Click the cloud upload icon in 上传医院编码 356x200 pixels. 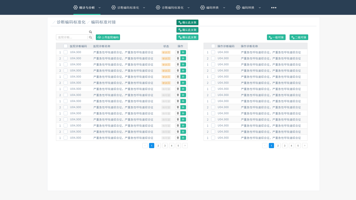(x=99, y=37)
